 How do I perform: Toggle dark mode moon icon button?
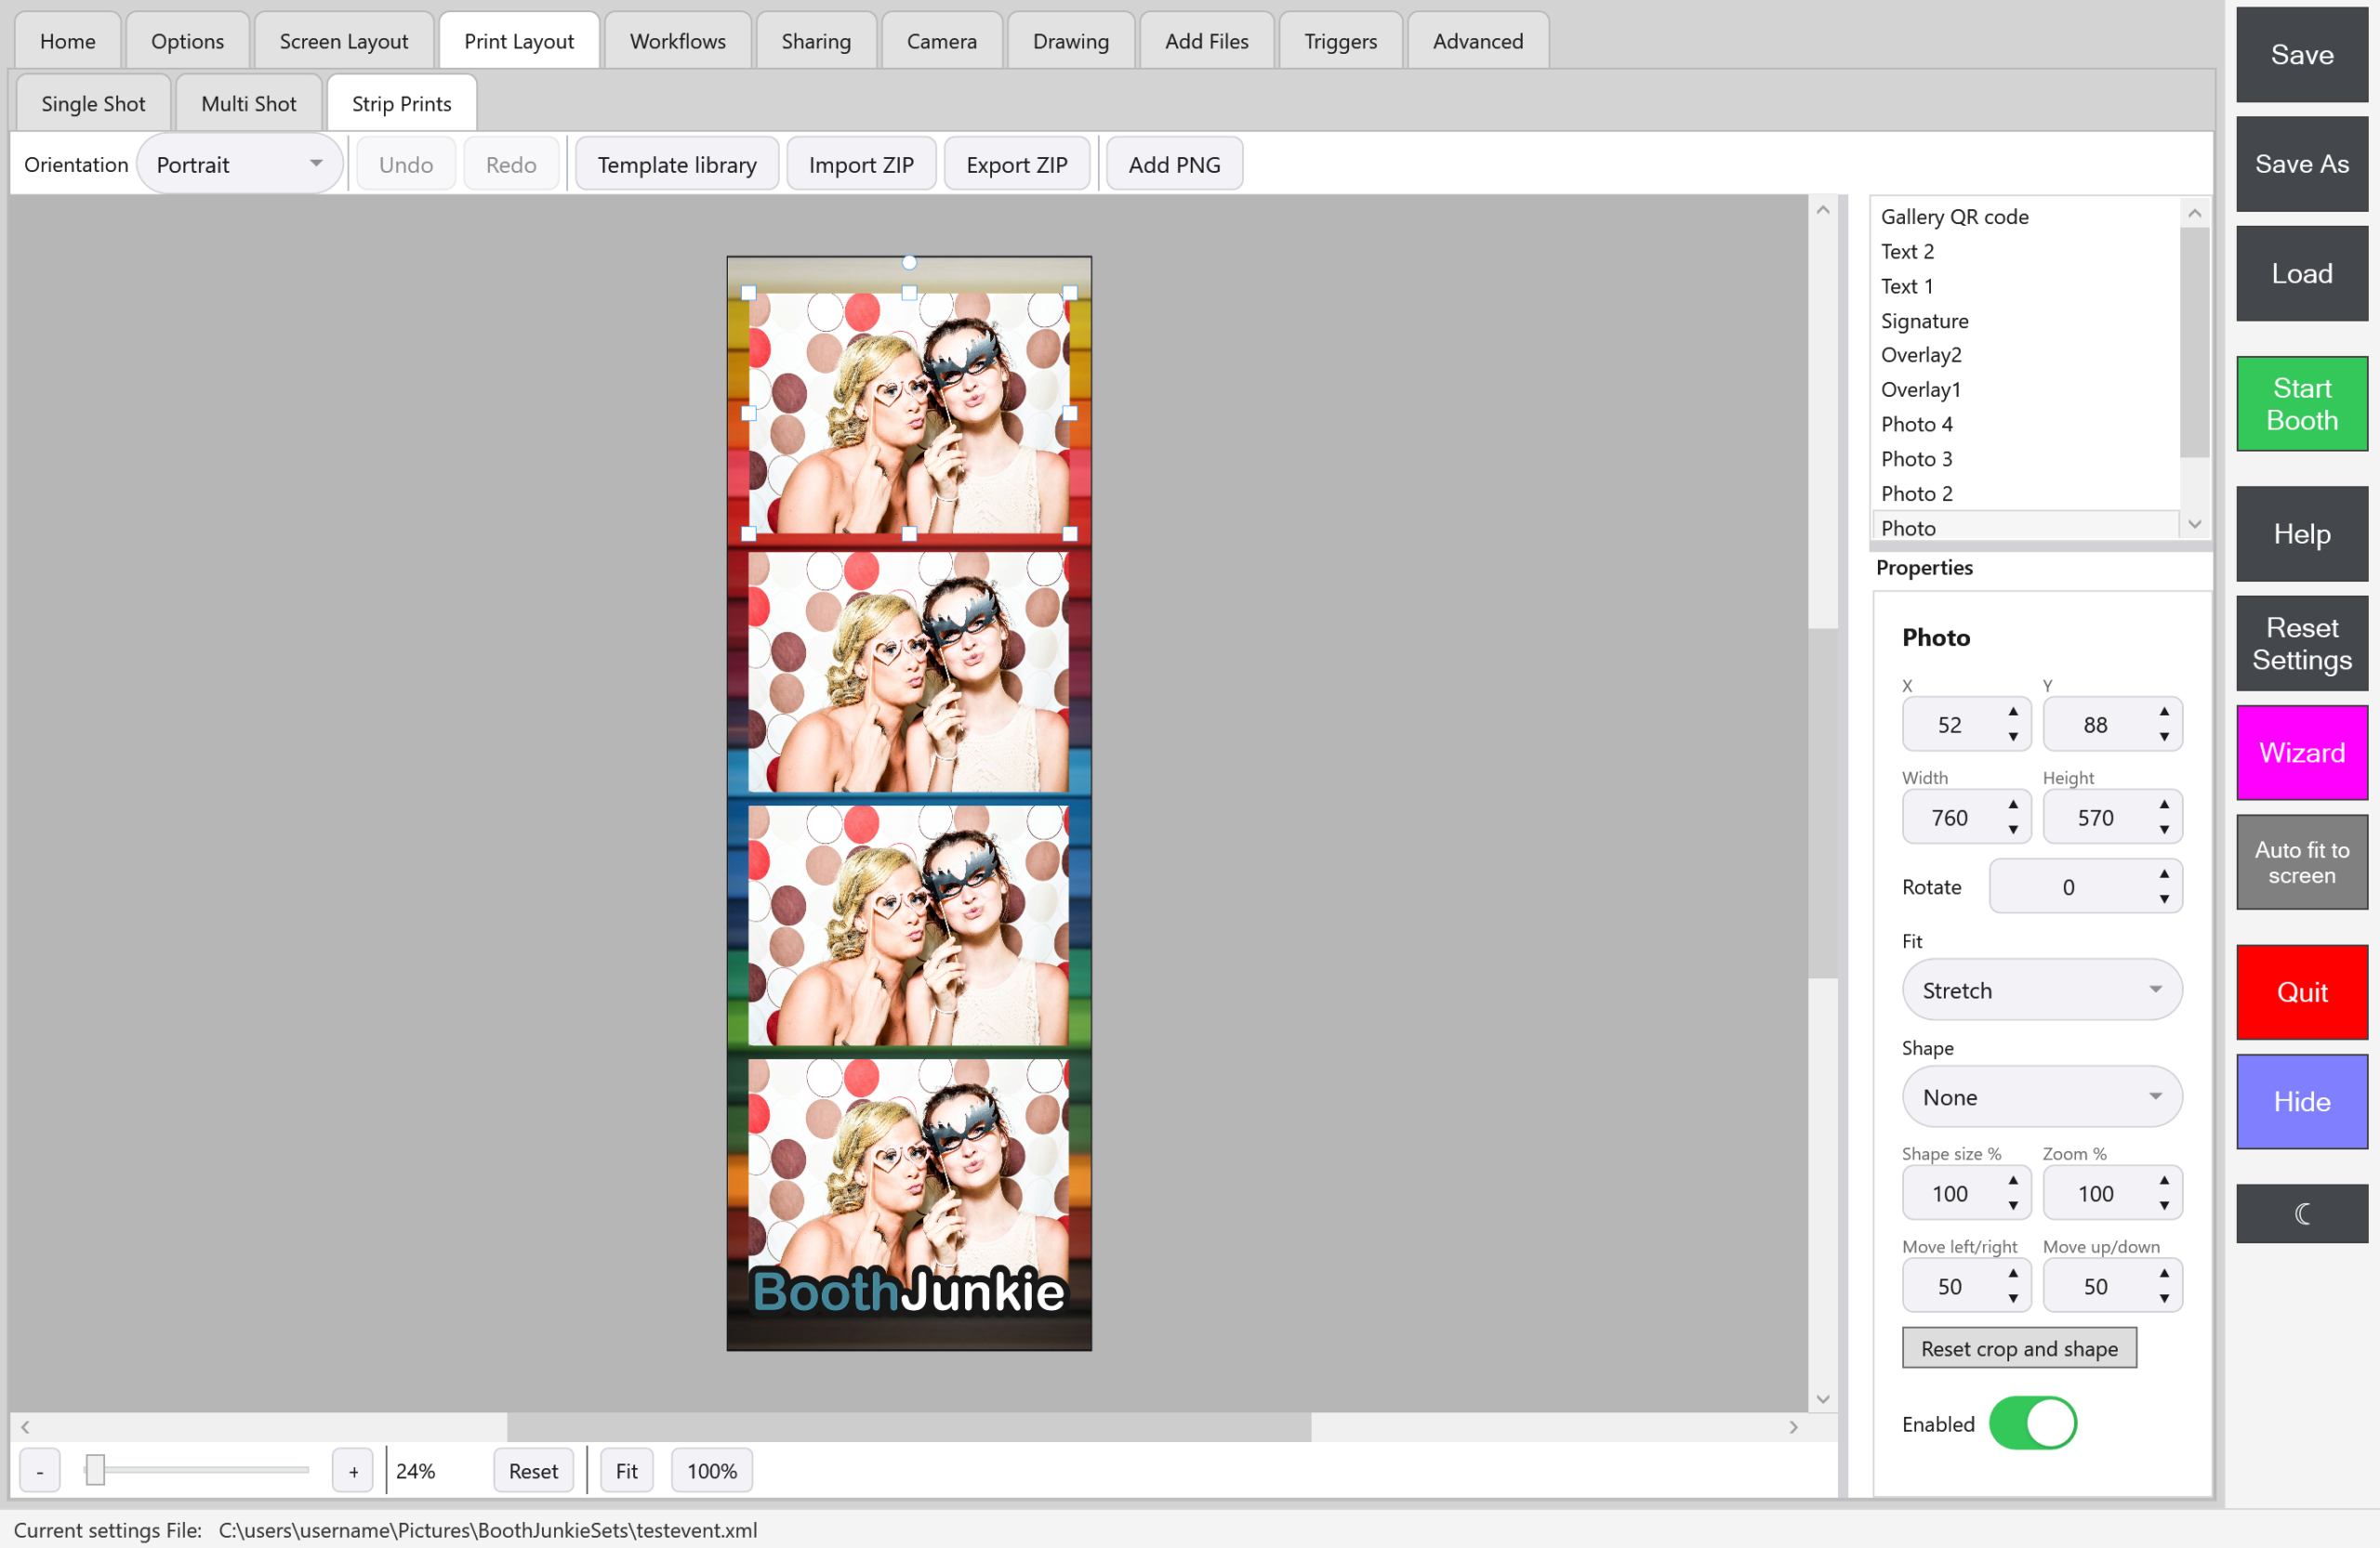[x=2301, y=1213]
